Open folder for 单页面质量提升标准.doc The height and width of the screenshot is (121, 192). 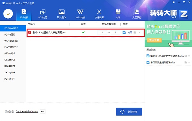pos(186,62)
